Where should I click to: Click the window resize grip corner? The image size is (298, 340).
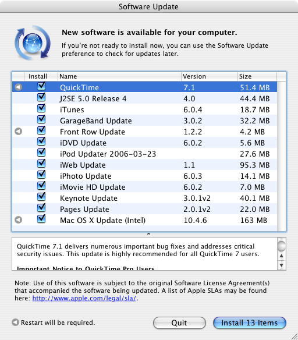coord(294,336)
